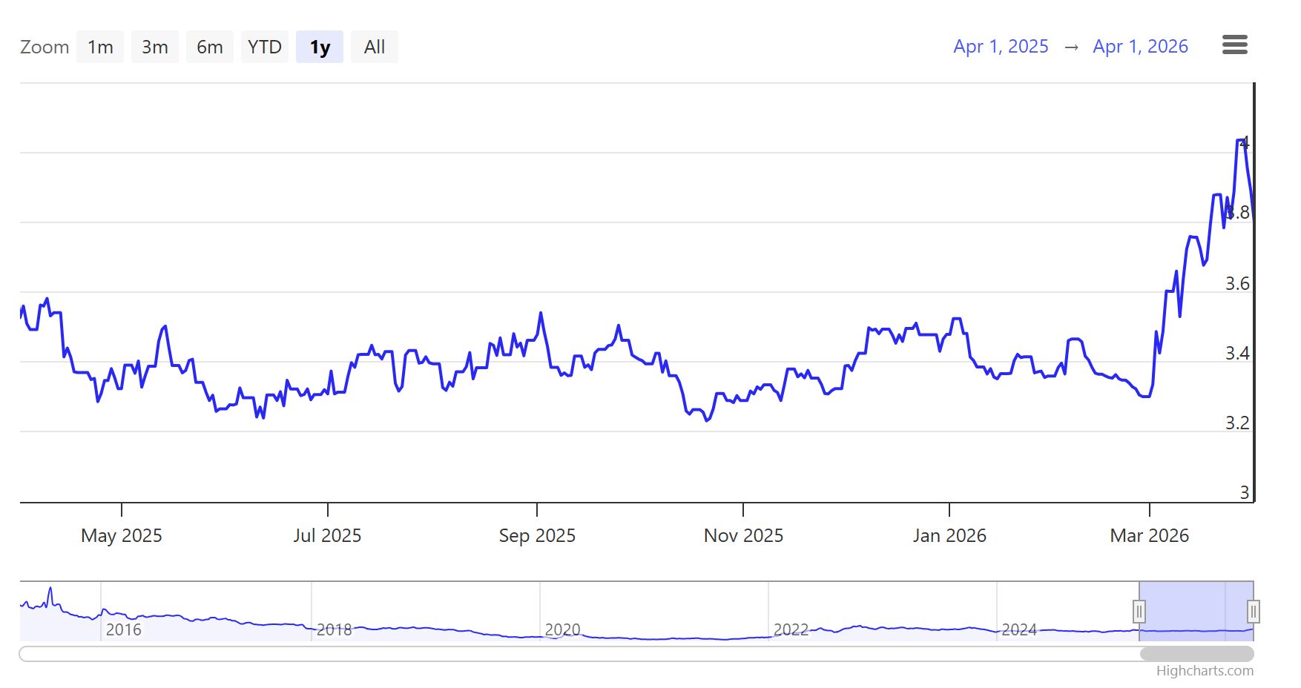Select the 3m zoom range
Image resolution: width=1301 pixels, height=688 pixels.
click(155, 47)
